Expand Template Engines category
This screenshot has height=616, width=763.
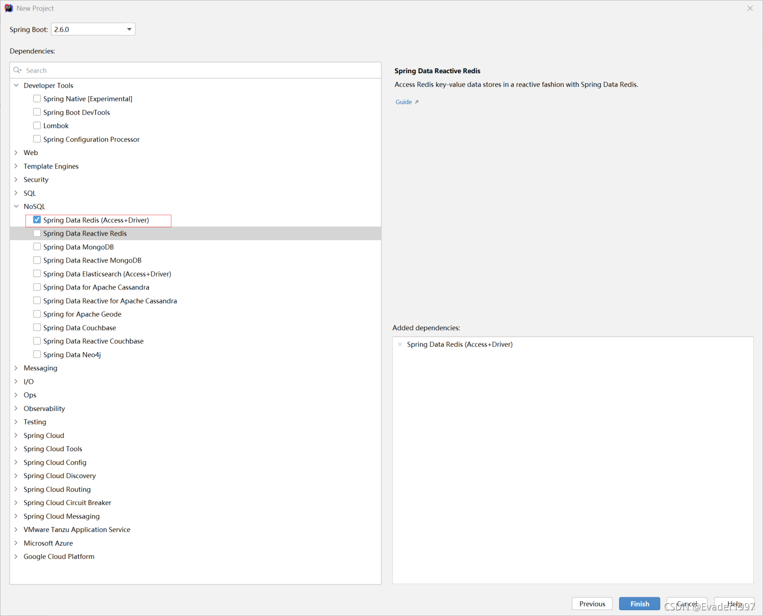(16, 166)
